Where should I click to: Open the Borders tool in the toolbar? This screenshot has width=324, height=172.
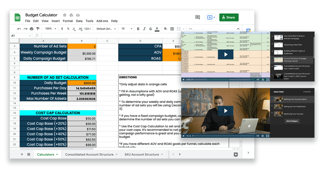point(172,29)
